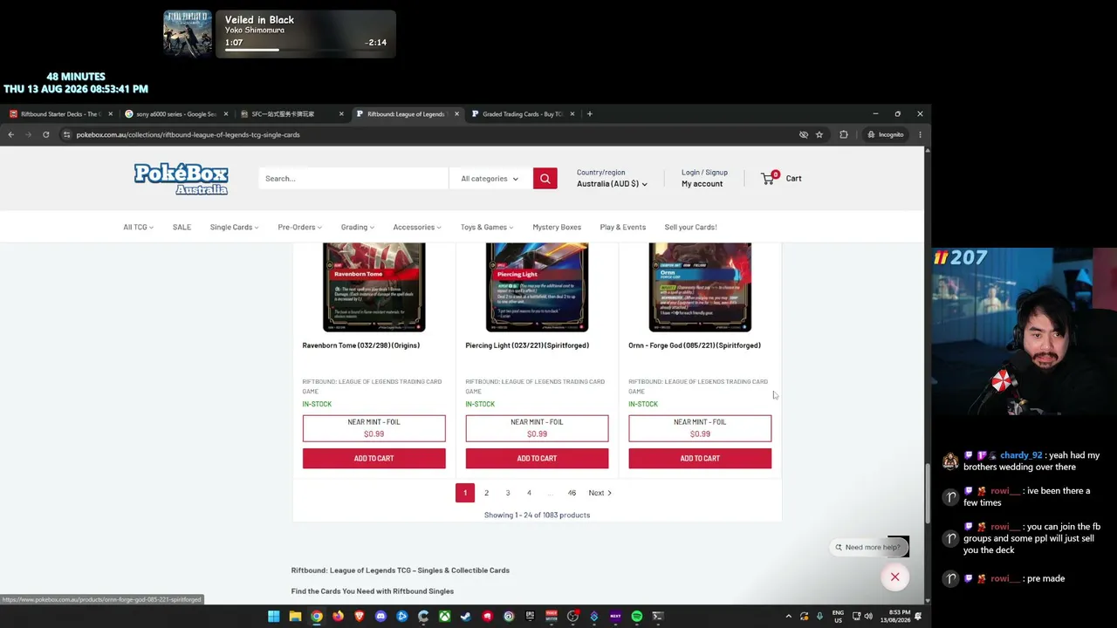View site information icon in address bar

pos(66,134)
